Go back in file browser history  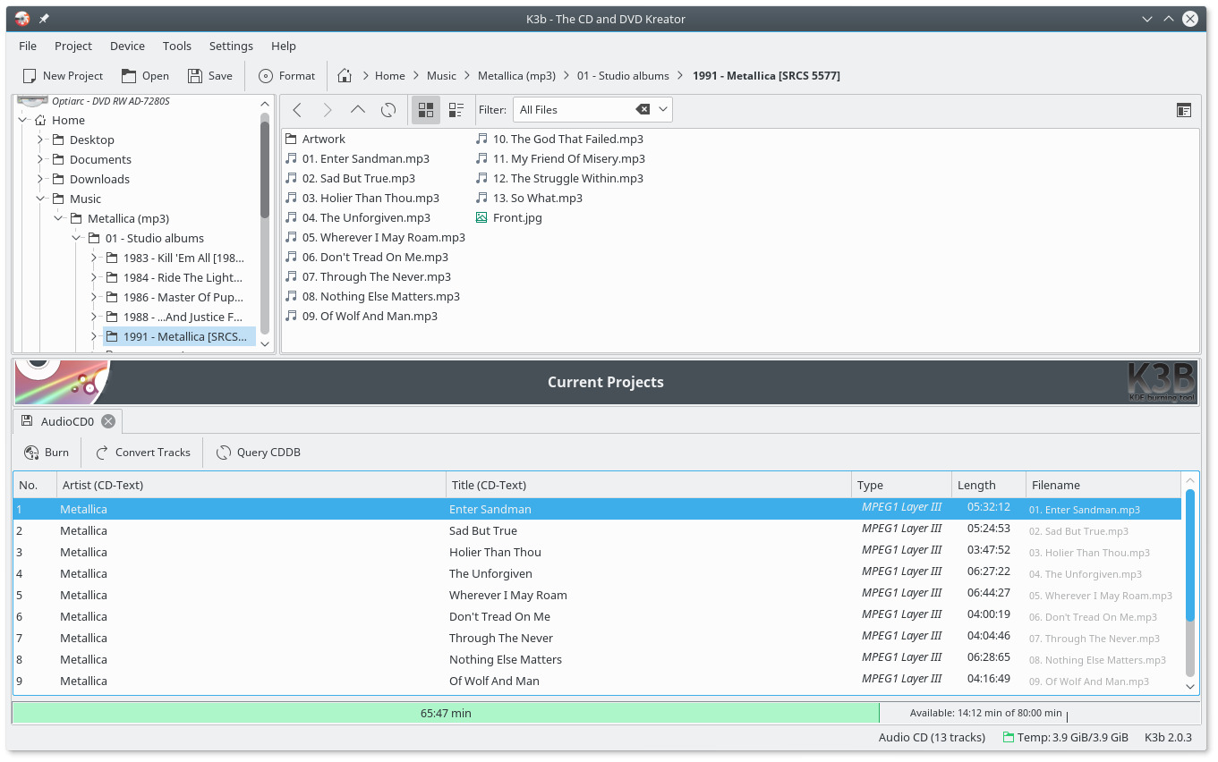coord(297,110)
